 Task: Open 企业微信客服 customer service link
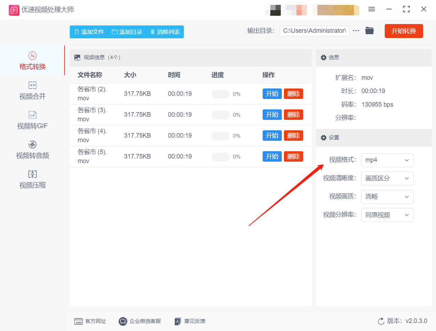(140, 321)
